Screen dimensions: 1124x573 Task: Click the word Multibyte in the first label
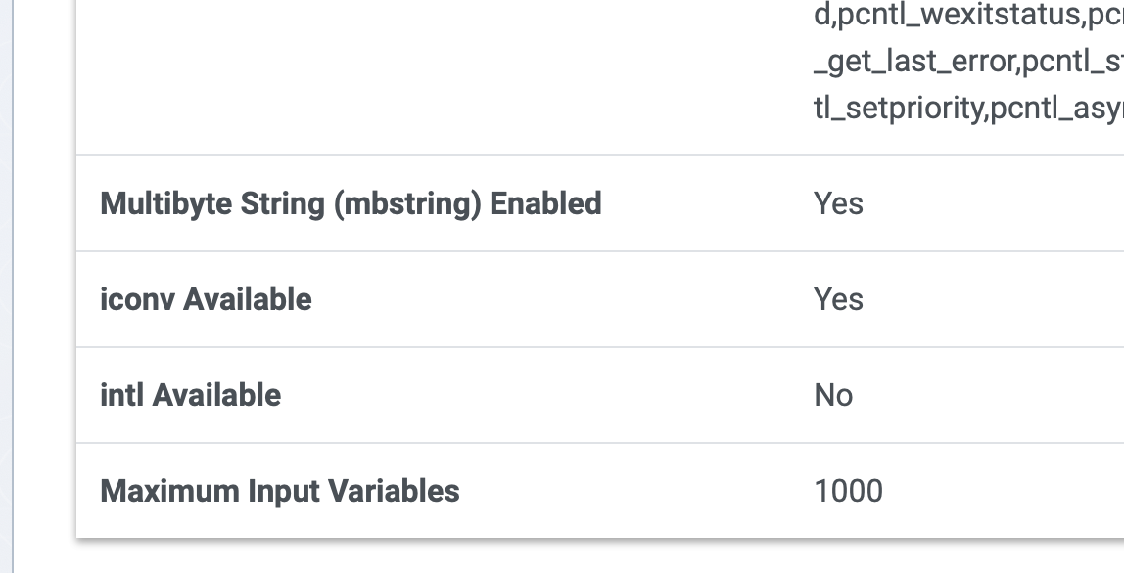pyautogui.click(x=166, y=204)
